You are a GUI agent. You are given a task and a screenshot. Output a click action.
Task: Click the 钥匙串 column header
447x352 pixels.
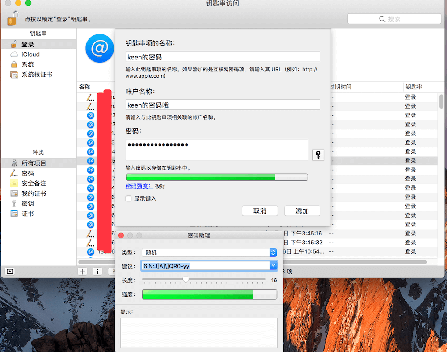click(x=413, y=87)
